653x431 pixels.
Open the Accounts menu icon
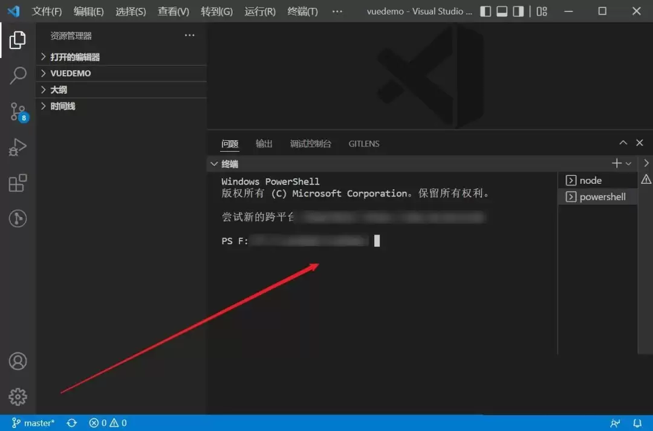18,361
